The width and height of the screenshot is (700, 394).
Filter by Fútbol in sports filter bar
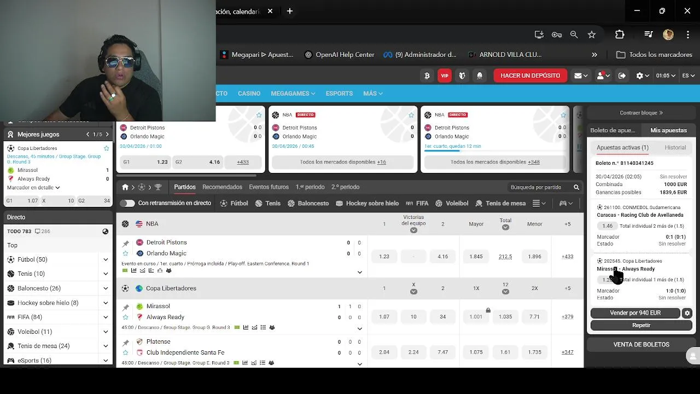[x=234, y=203]
